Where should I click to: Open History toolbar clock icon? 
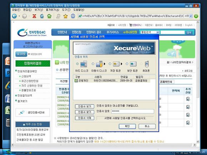pyautogui.click(x=73, y=16)
